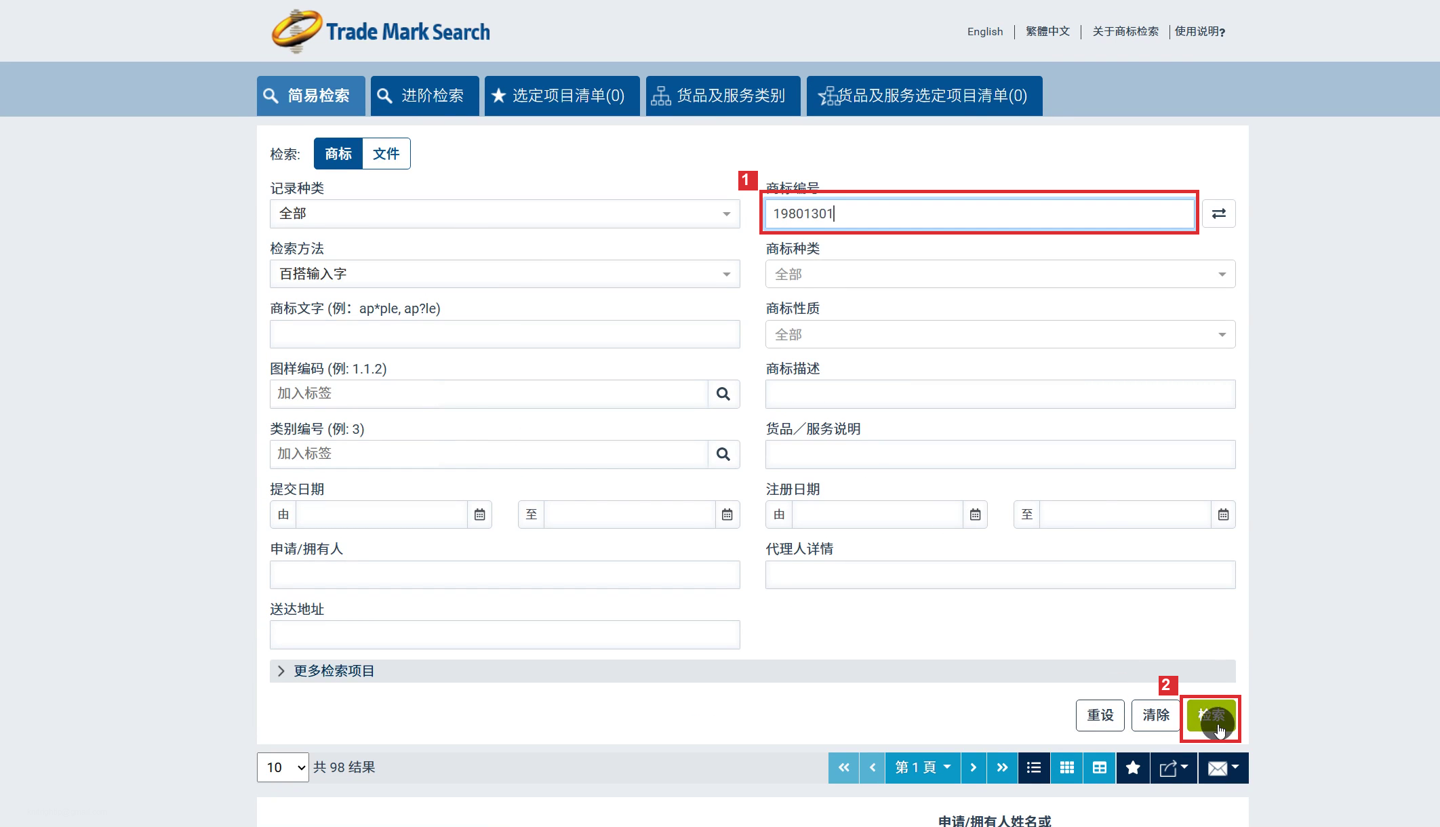Open the export dropdown icon
The image size is (1440, 827).
tap(1174, 767)
